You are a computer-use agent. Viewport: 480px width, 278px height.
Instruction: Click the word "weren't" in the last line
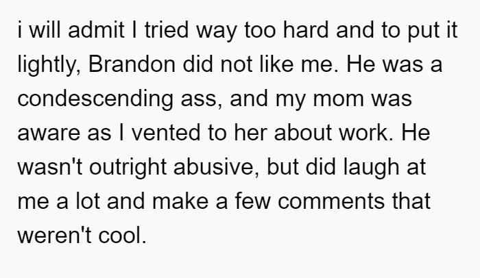coord(54,236)
